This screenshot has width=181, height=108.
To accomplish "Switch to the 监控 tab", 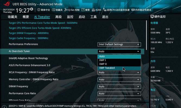I will (70, 17).
